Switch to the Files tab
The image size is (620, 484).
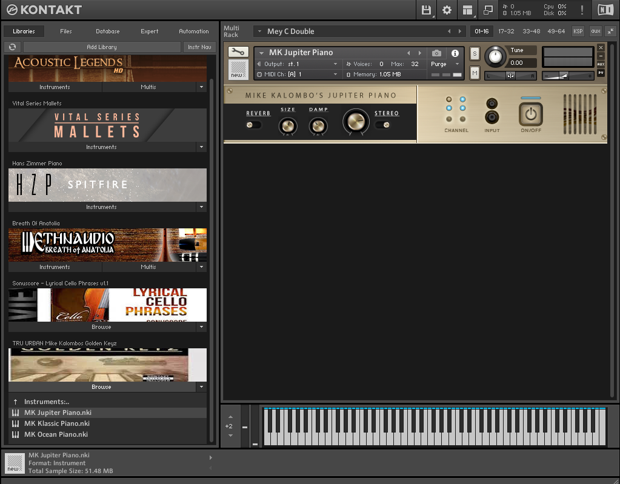pyautogui.click(x=65, y=31)
